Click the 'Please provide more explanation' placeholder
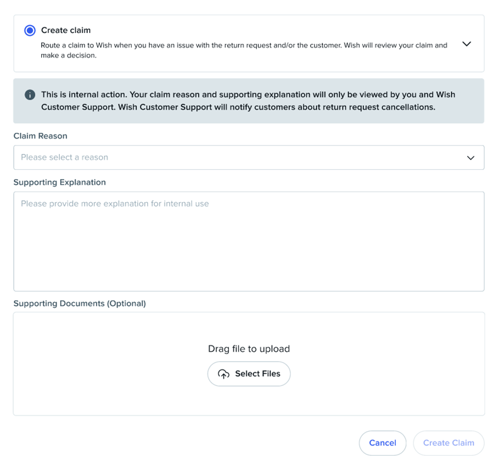 (115, 204)
